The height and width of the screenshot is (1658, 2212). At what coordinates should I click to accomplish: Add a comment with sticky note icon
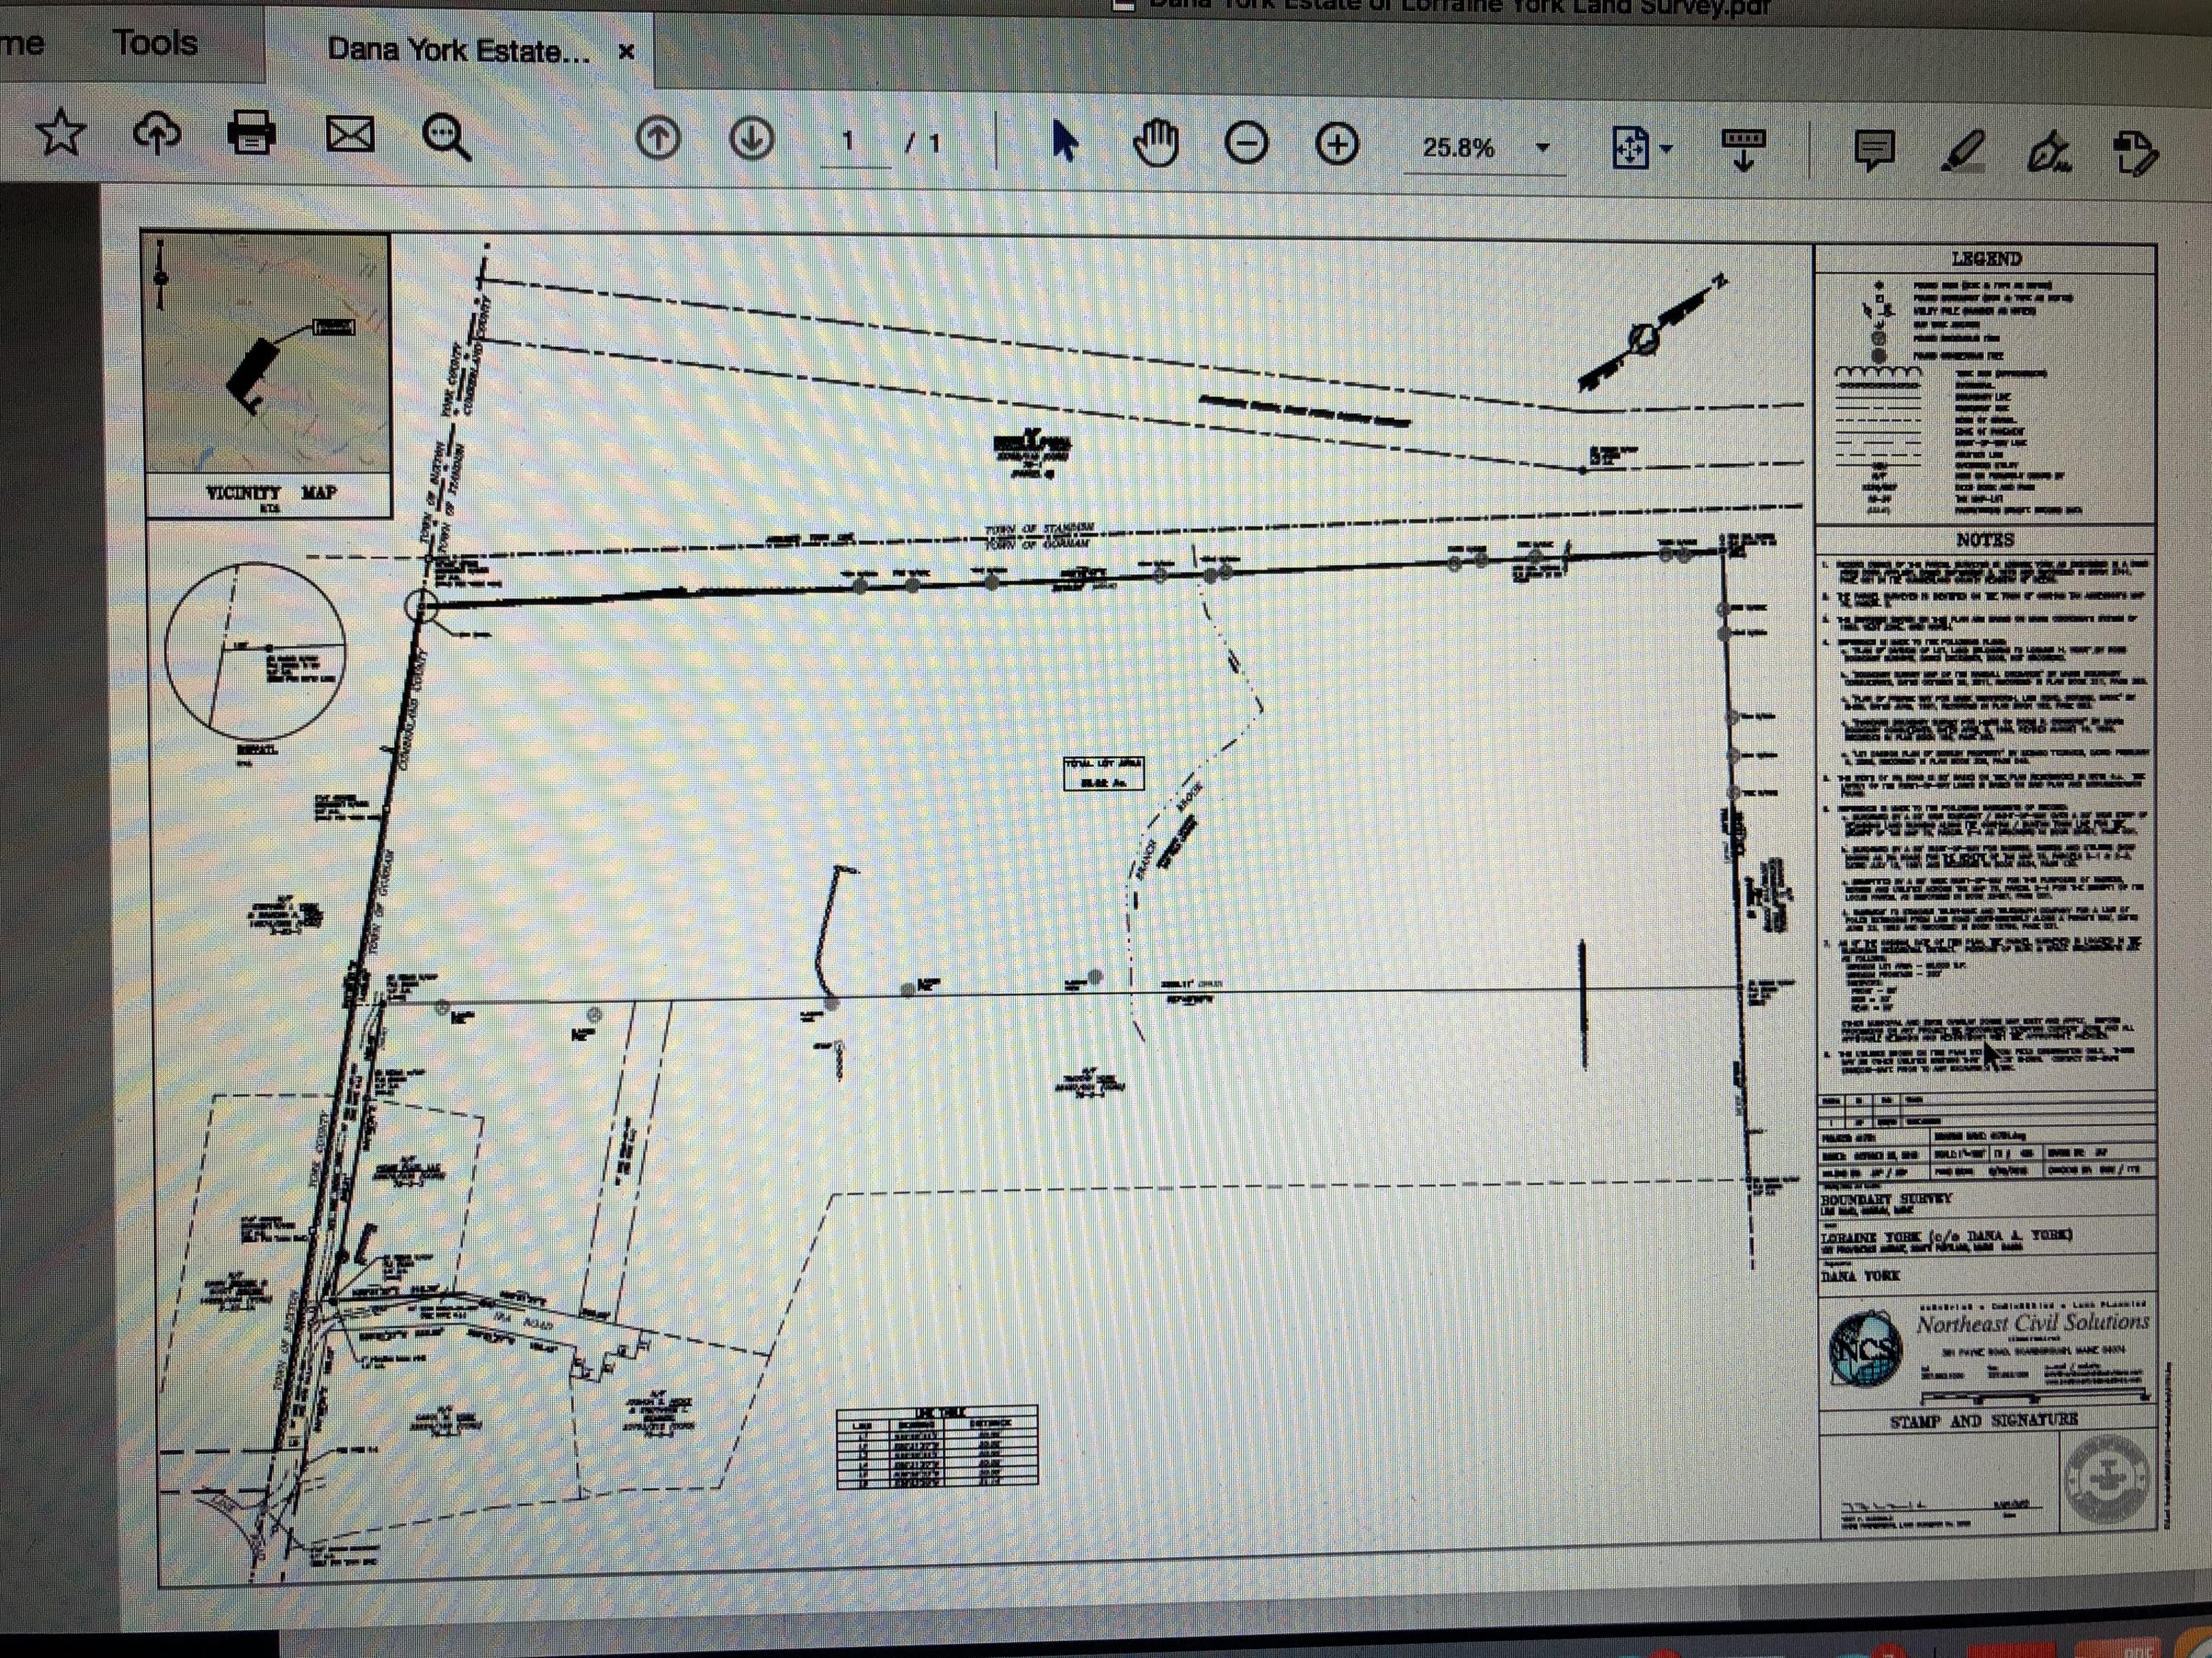pos(1874,151)
